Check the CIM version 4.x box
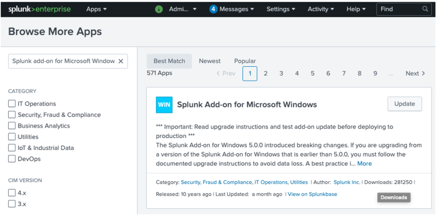The image size is (437, 217). point(12,193)
